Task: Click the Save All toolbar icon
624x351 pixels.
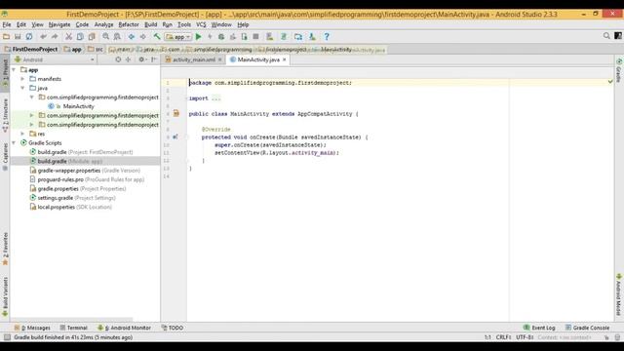Action: tap(18, 37)
